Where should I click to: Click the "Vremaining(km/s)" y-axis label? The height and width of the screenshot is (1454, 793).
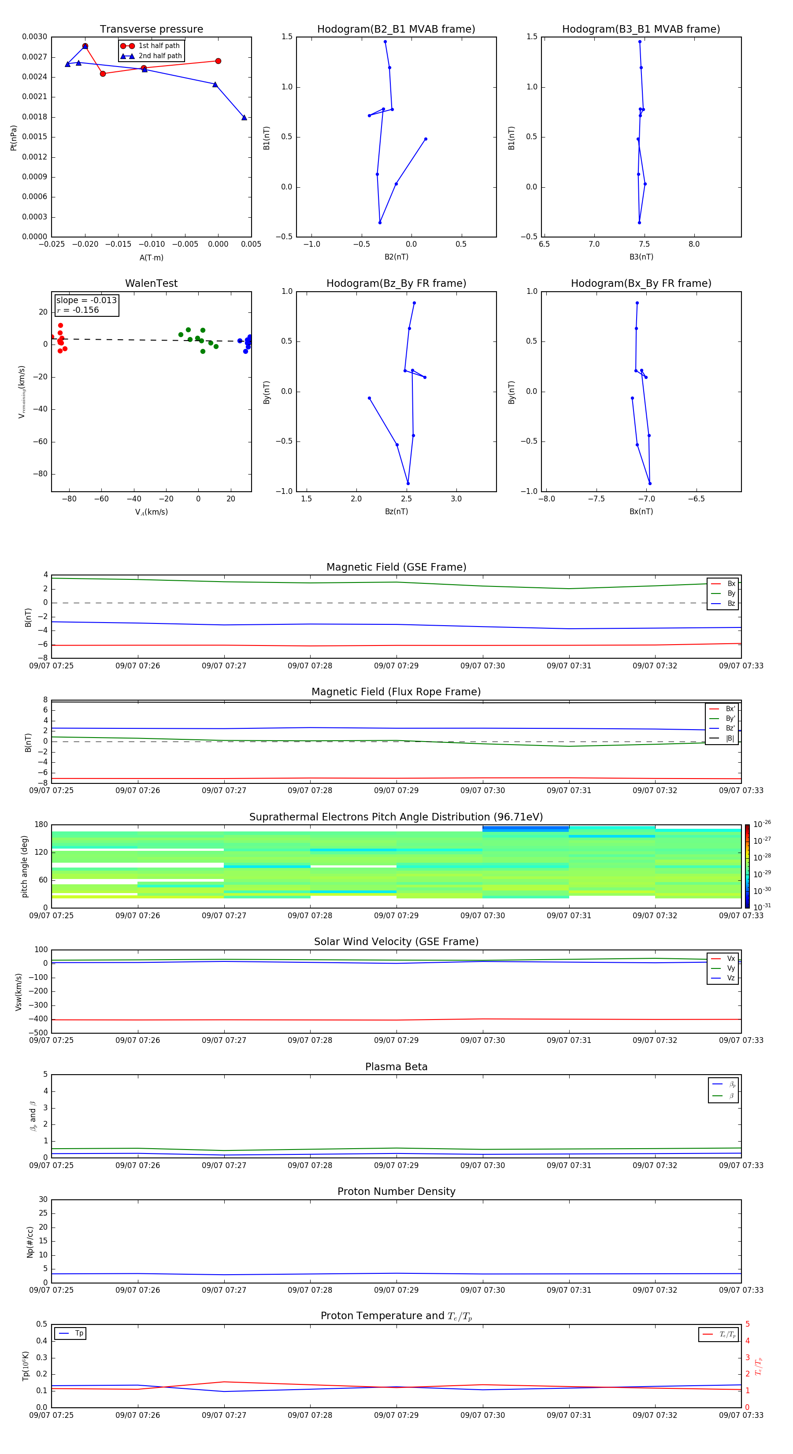(x=22, y=392)
